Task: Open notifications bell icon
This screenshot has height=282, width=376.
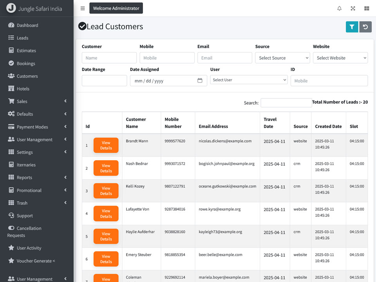Action: 339,8
